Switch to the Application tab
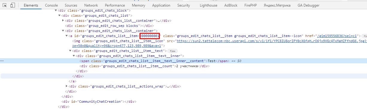The height and width of the screenshot is (109, 367). pyautogui.click(x=161, y=5)
